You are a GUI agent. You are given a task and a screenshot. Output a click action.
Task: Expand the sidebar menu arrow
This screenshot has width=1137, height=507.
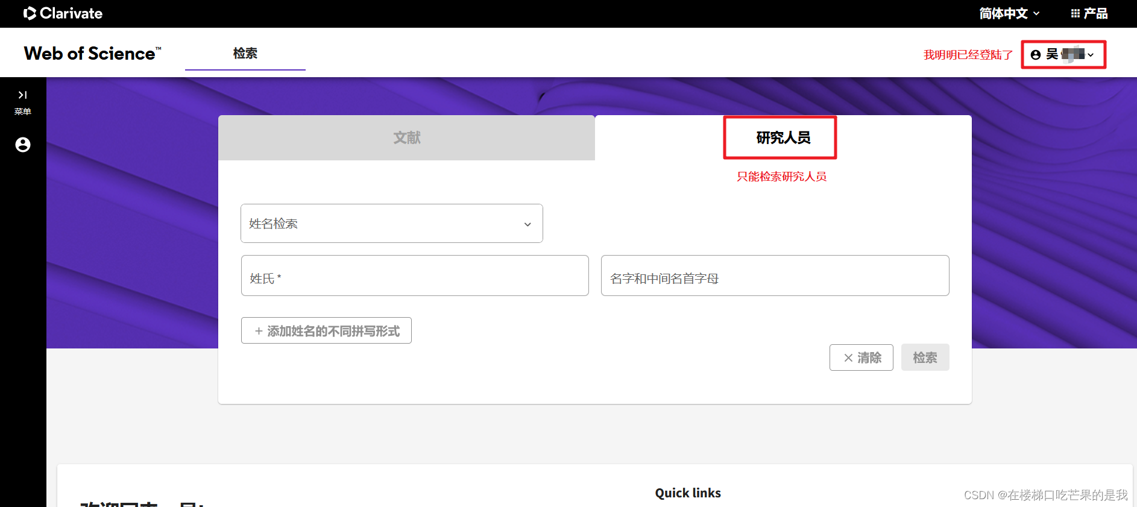point(23,95)
